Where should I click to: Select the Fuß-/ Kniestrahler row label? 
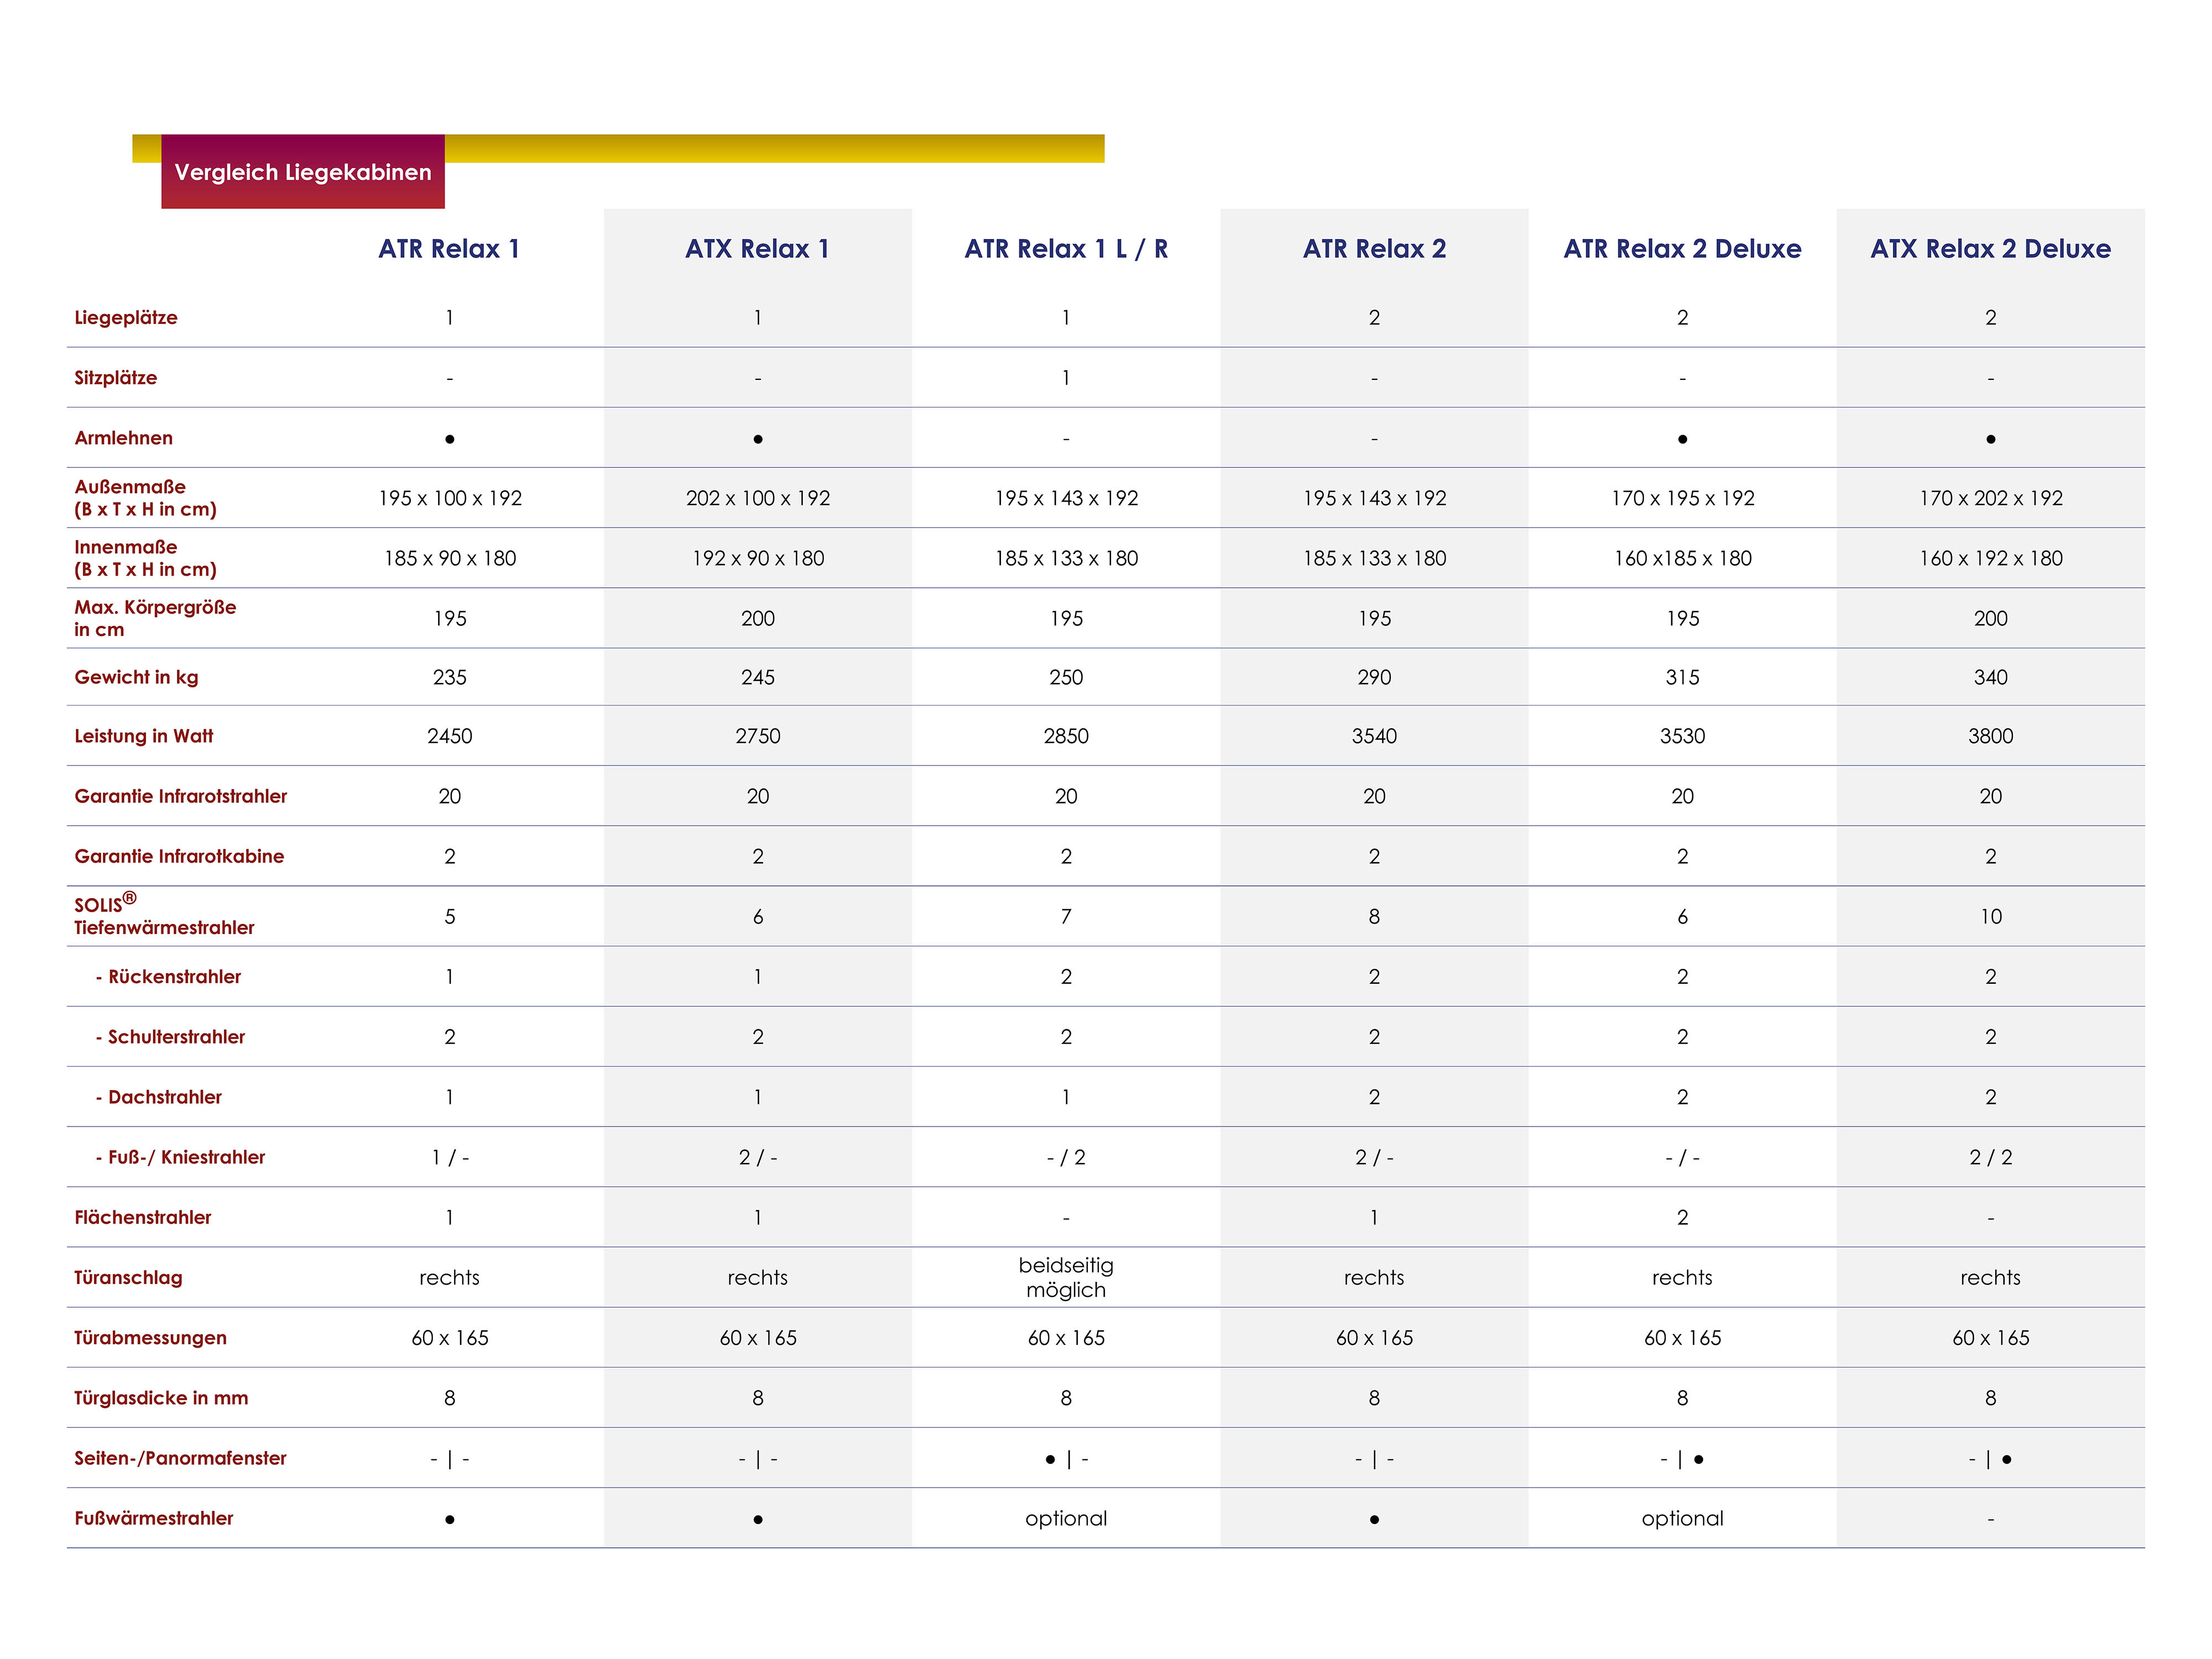[181, 1157]
